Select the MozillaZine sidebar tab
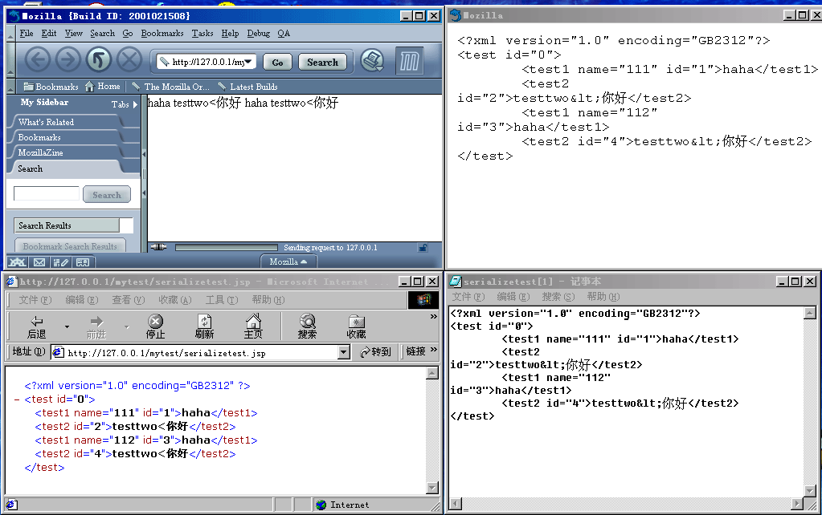 66,152
